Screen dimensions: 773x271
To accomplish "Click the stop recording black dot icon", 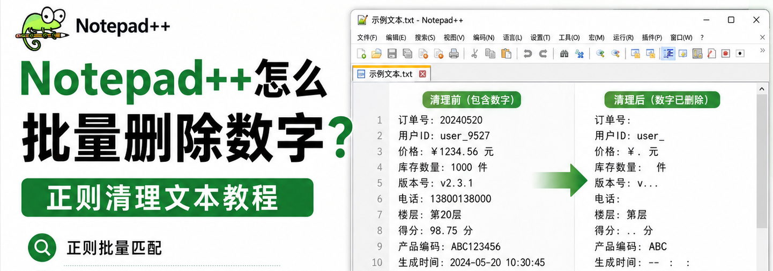I will coord(741,53).
